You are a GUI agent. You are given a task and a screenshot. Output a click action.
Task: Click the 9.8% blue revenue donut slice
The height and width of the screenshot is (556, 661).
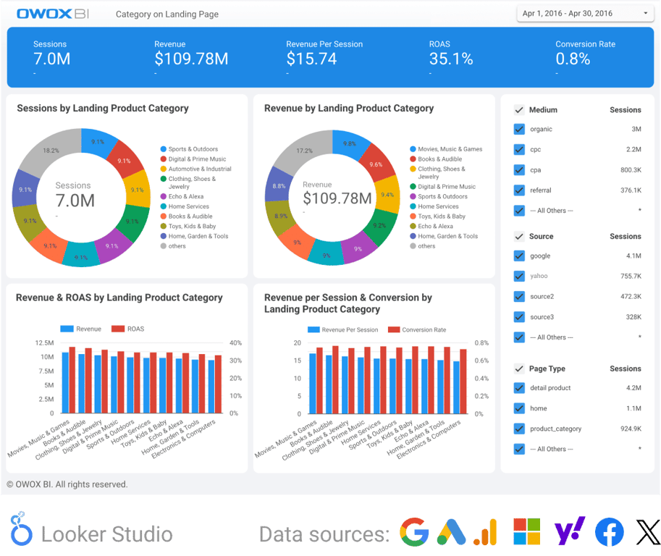click(x=349, y=144)
